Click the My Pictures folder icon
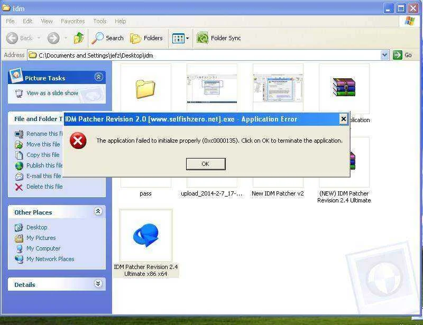The height and width of the screenshot is (325, 423). (x=19, y=238)
